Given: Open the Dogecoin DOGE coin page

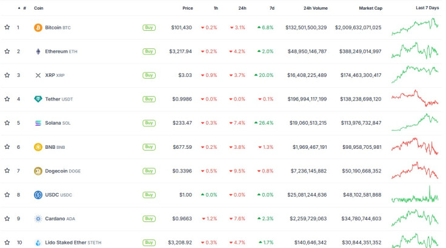Looking at the screenshot, I should [63, 171].
